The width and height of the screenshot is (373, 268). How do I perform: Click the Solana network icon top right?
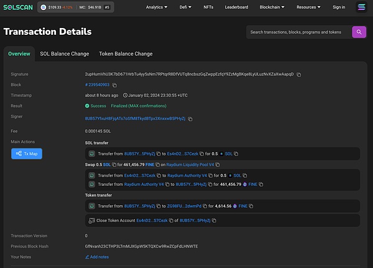pos(362,7)
